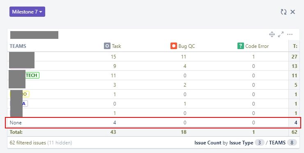Open the gadget three-dots menu

[x=290, y=35]
